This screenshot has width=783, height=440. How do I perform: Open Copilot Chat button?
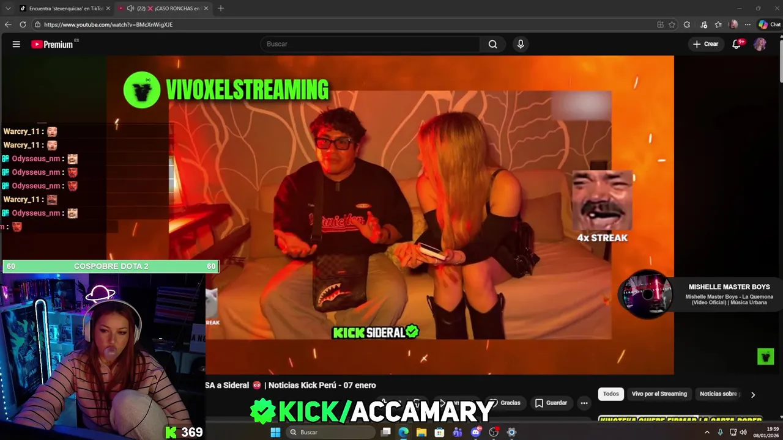pos(770,24)
